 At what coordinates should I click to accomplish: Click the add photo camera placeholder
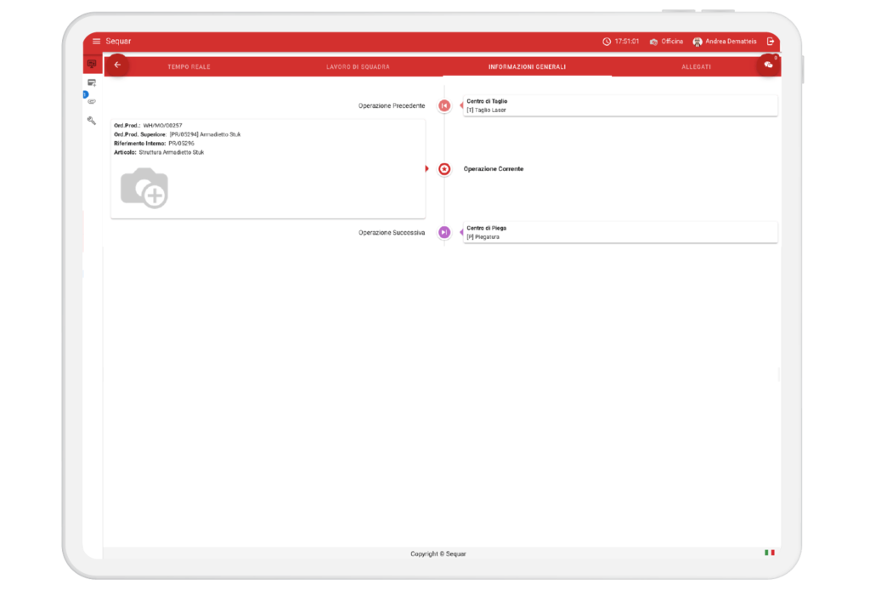[x=144, y=188]
